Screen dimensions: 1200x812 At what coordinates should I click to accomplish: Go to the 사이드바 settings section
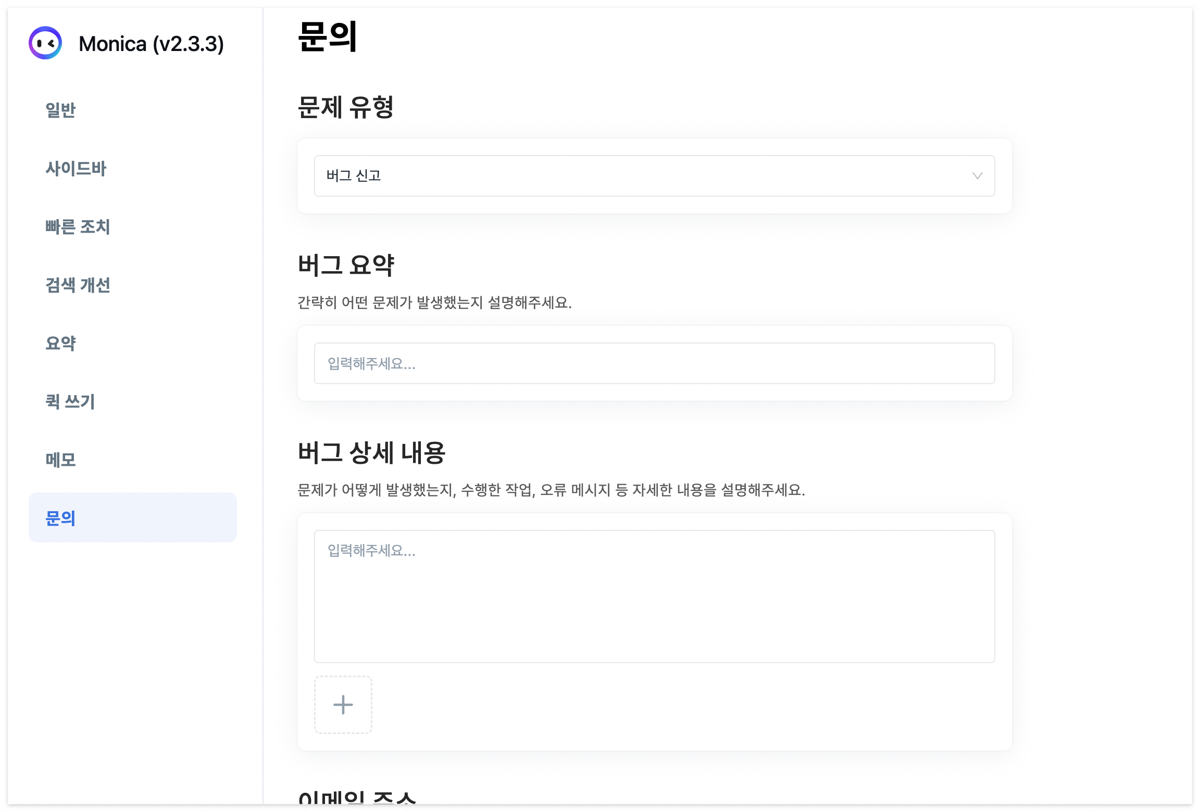(76, 169)
